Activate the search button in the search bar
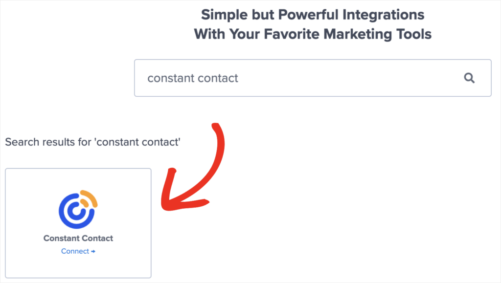Image resolution: width=501 pixels, height=283 pixels. pos(469,78)
